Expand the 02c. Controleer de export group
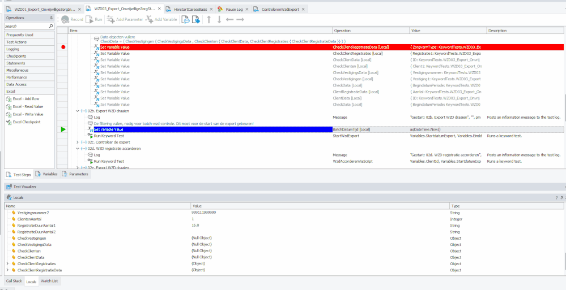The width and height of the screenshot is (566, 290). click(77, 142)
